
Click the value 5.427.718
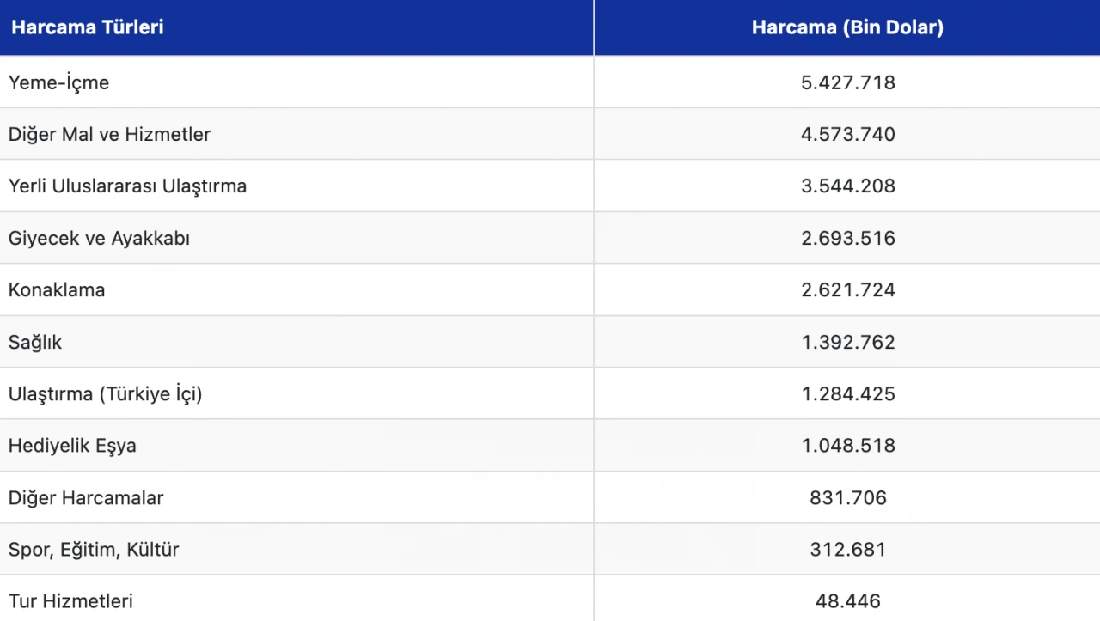(848, 83)
